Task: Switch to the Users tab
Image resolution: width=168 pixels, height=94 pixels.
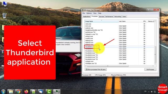Action: click(124, 16)
